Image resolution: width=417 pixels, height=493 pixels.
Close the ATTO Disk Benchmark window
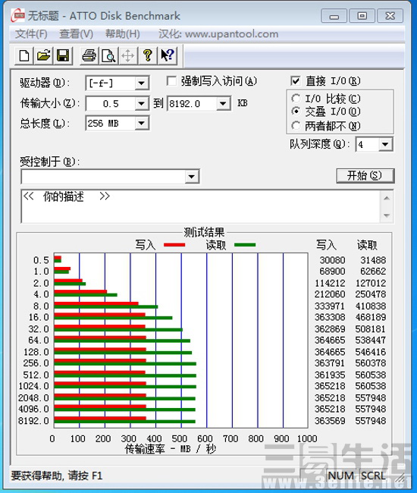click(390, 16)
